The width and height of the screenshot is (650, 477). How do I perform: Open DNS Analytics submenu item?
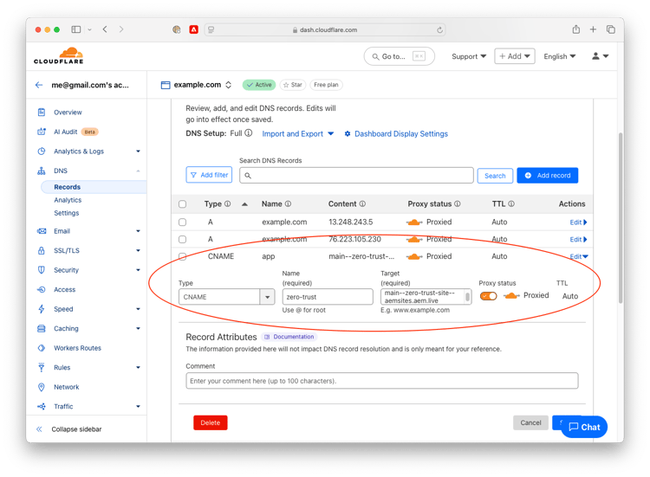click(x=68, y=200)
